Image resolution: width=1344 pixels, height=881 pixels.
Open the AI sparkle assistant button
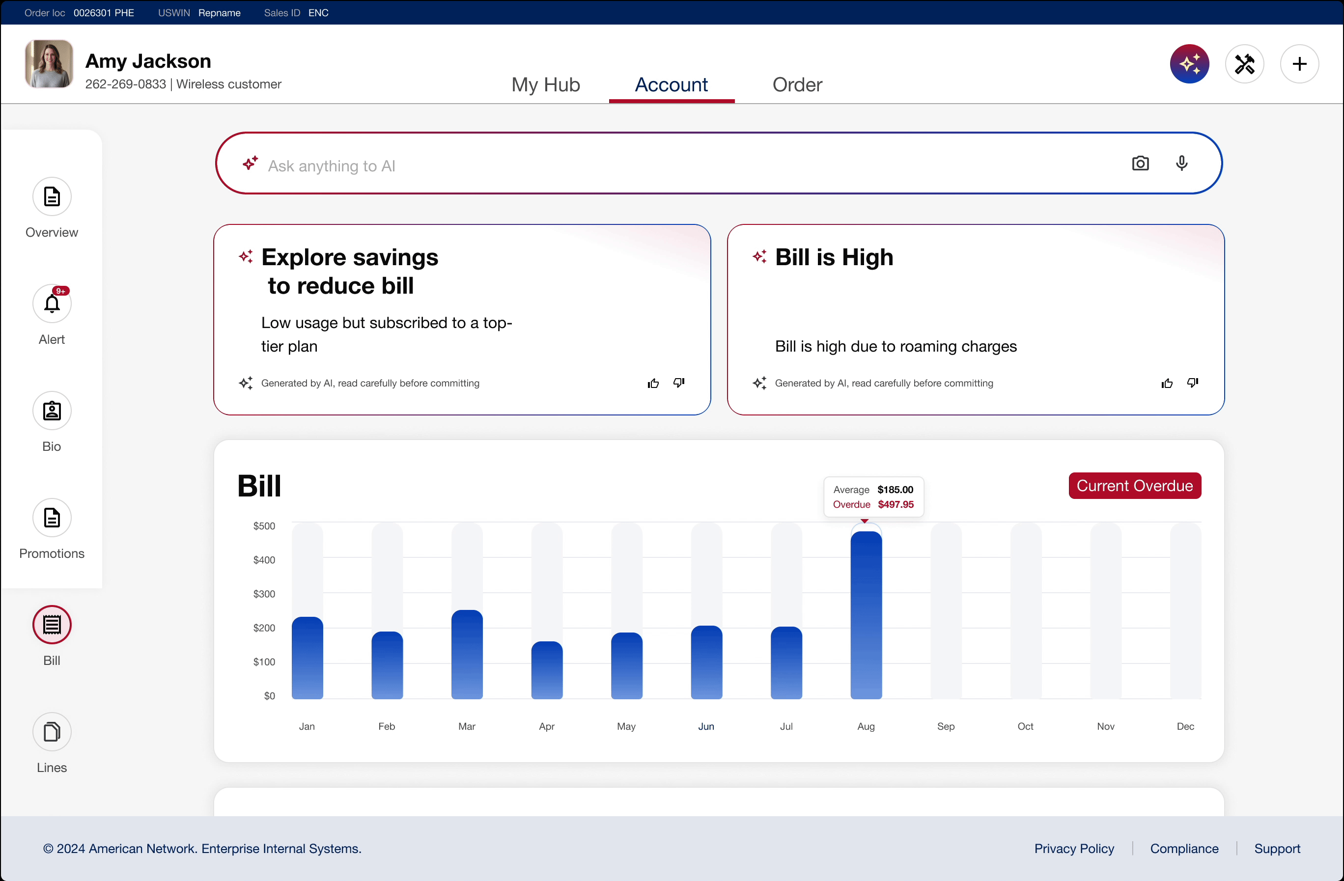coord(1189,64)
